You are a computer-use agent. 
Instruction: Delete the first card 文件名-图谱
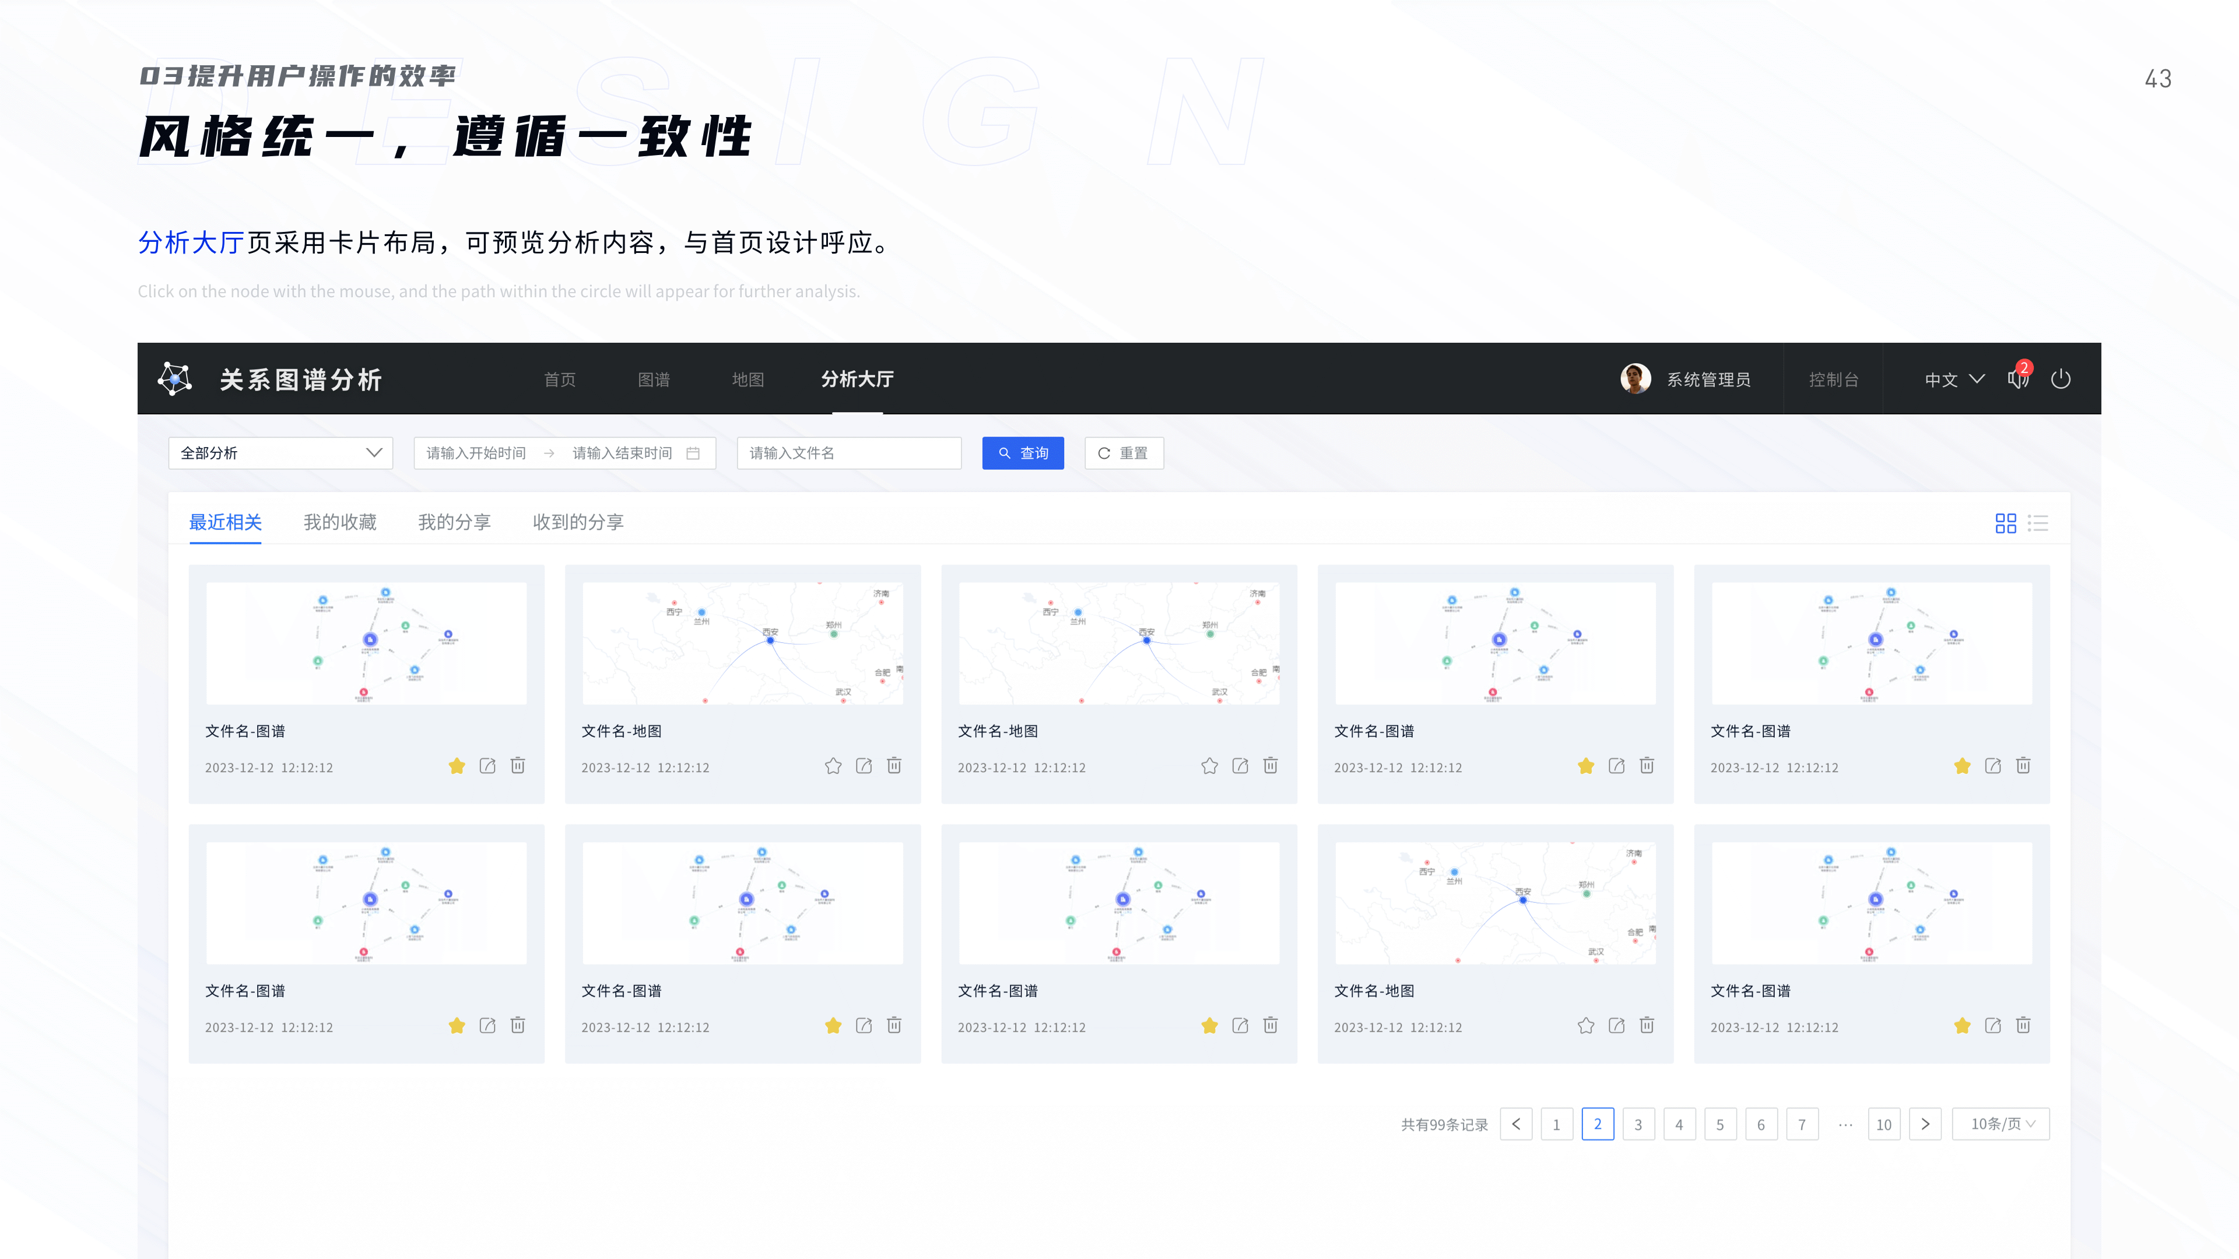[518, 765]
